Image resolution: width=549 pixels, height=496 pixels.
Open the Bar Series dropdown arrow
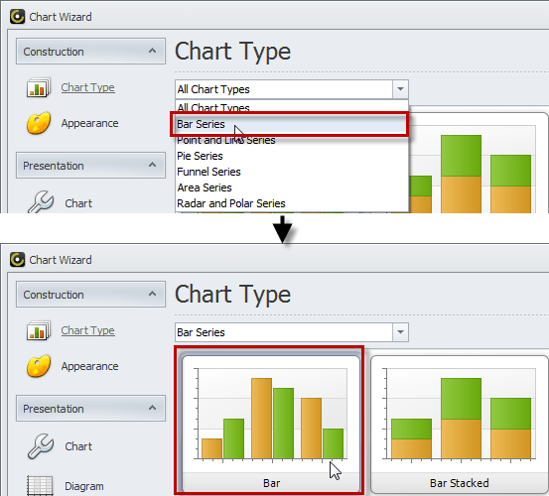(400, 332)
